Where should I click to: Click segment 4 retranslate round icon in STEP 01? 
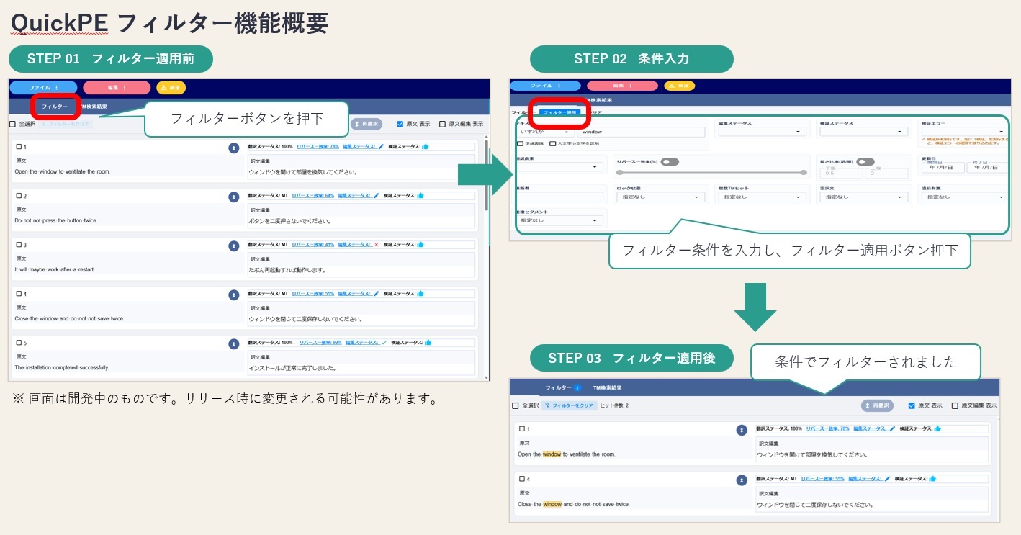(233, 295)
